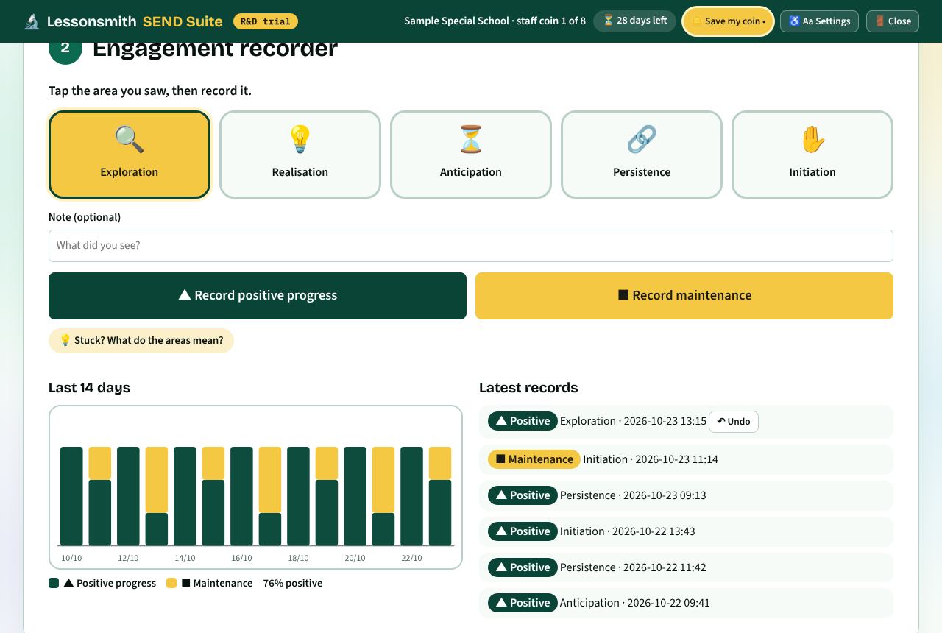Image resolution: width=942 pixels, height=633 pixels.
Task: Click the green Positive progress legend swatch
Action: pos(54,583)
